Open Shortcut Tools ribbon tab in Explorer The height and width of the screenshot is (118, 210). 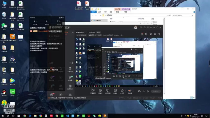point(117,9)
